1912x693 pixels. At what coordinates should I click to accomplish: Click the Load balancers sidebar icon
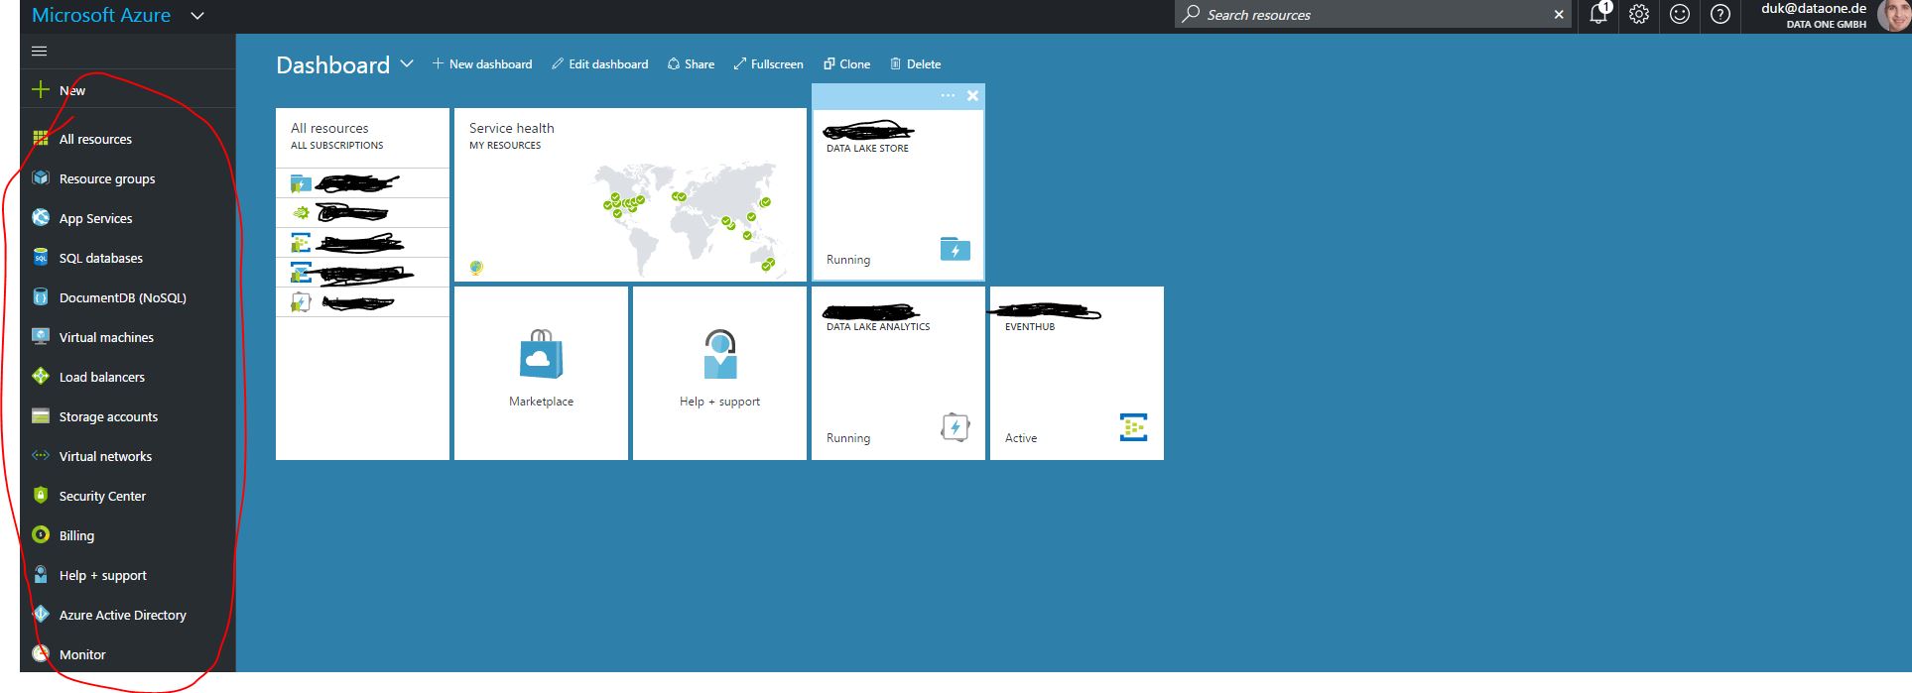41,377
